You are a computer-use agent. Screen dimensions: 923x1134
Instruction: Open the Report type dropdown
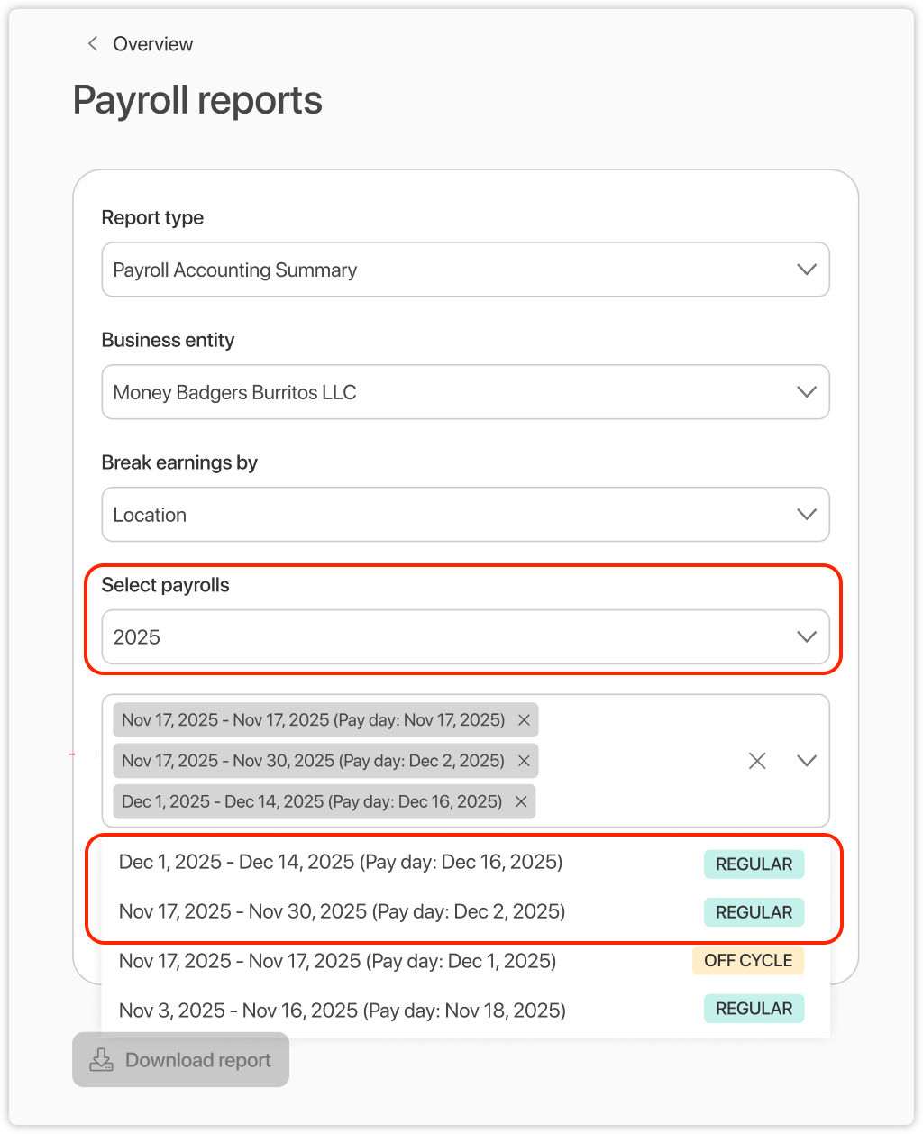(465, 270)
